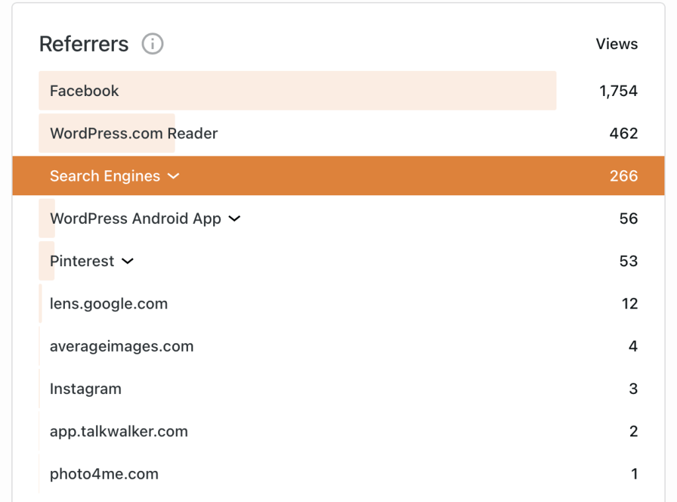Select the Instagram referrer row
The width and height of the screenshot is (677, 502).
click(x=85, y=389)
